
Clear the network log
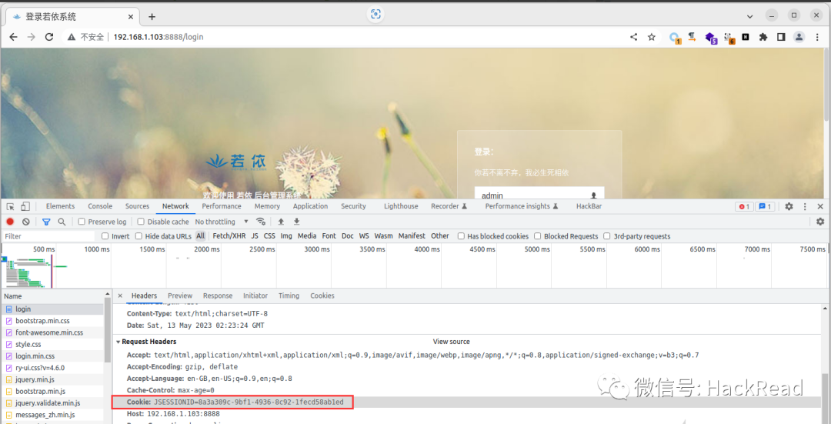click(25, 222)
